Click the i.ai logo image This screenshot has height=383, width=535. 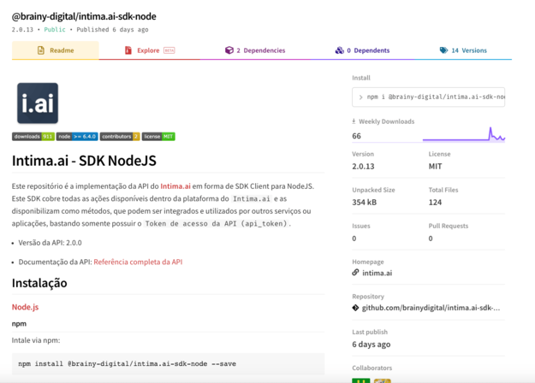38,103
